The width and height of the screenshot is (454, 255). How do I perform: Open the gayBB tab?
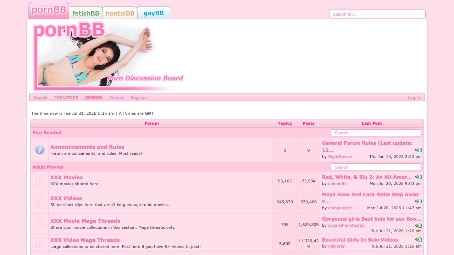tap(154, 13)
